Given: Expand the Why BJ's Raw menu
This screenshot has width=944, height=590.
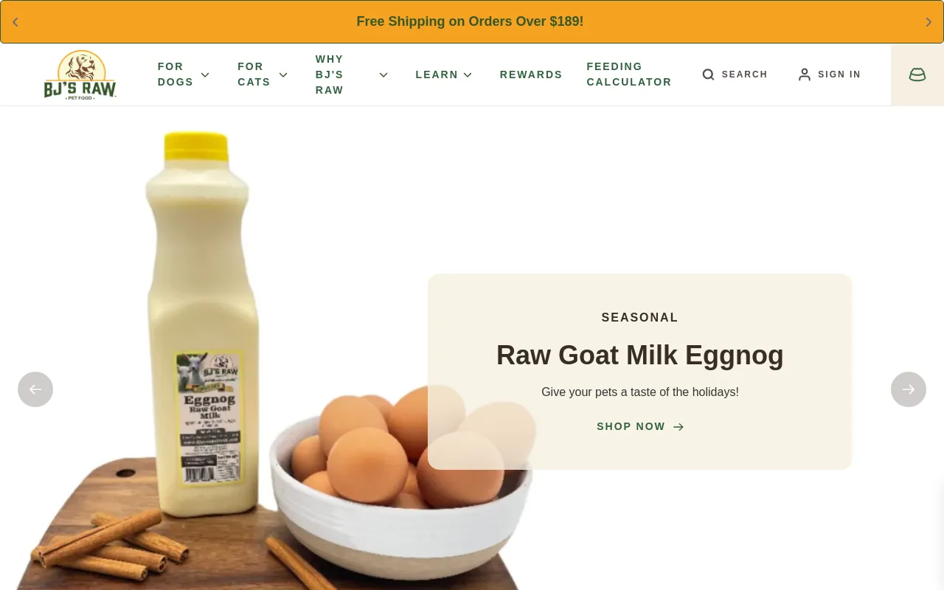Looking at the screenshot, I should 352,74.
